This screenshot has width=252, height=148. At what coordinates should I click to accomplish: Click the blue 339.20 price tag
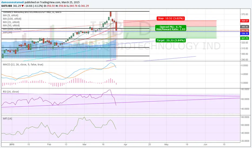click(x=244, y=33)
